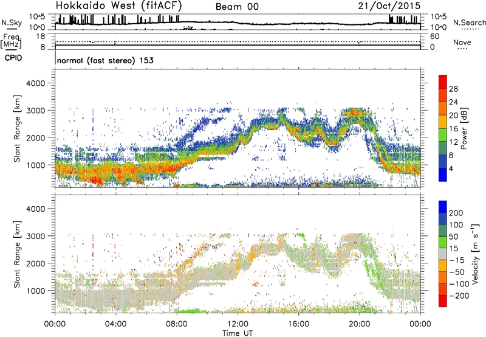
Task: Click the left "10^5" sky noise tick
Action: [37, 16]
